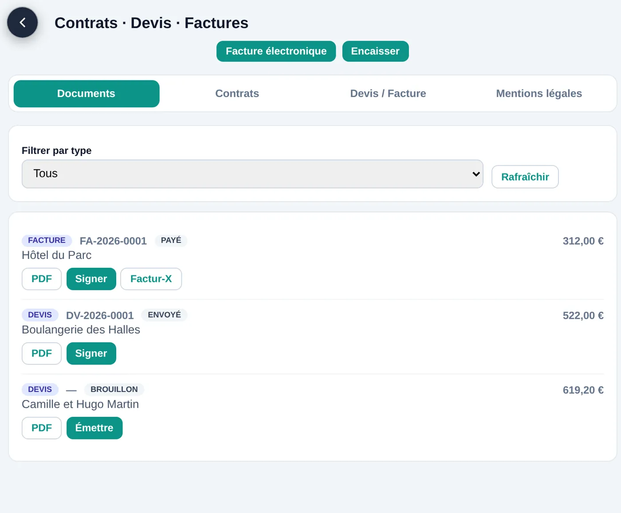This screenshot has height=513, width=621.
Task: Generate Factur-X for Hôtel du Parc
Action: (151, 279)
